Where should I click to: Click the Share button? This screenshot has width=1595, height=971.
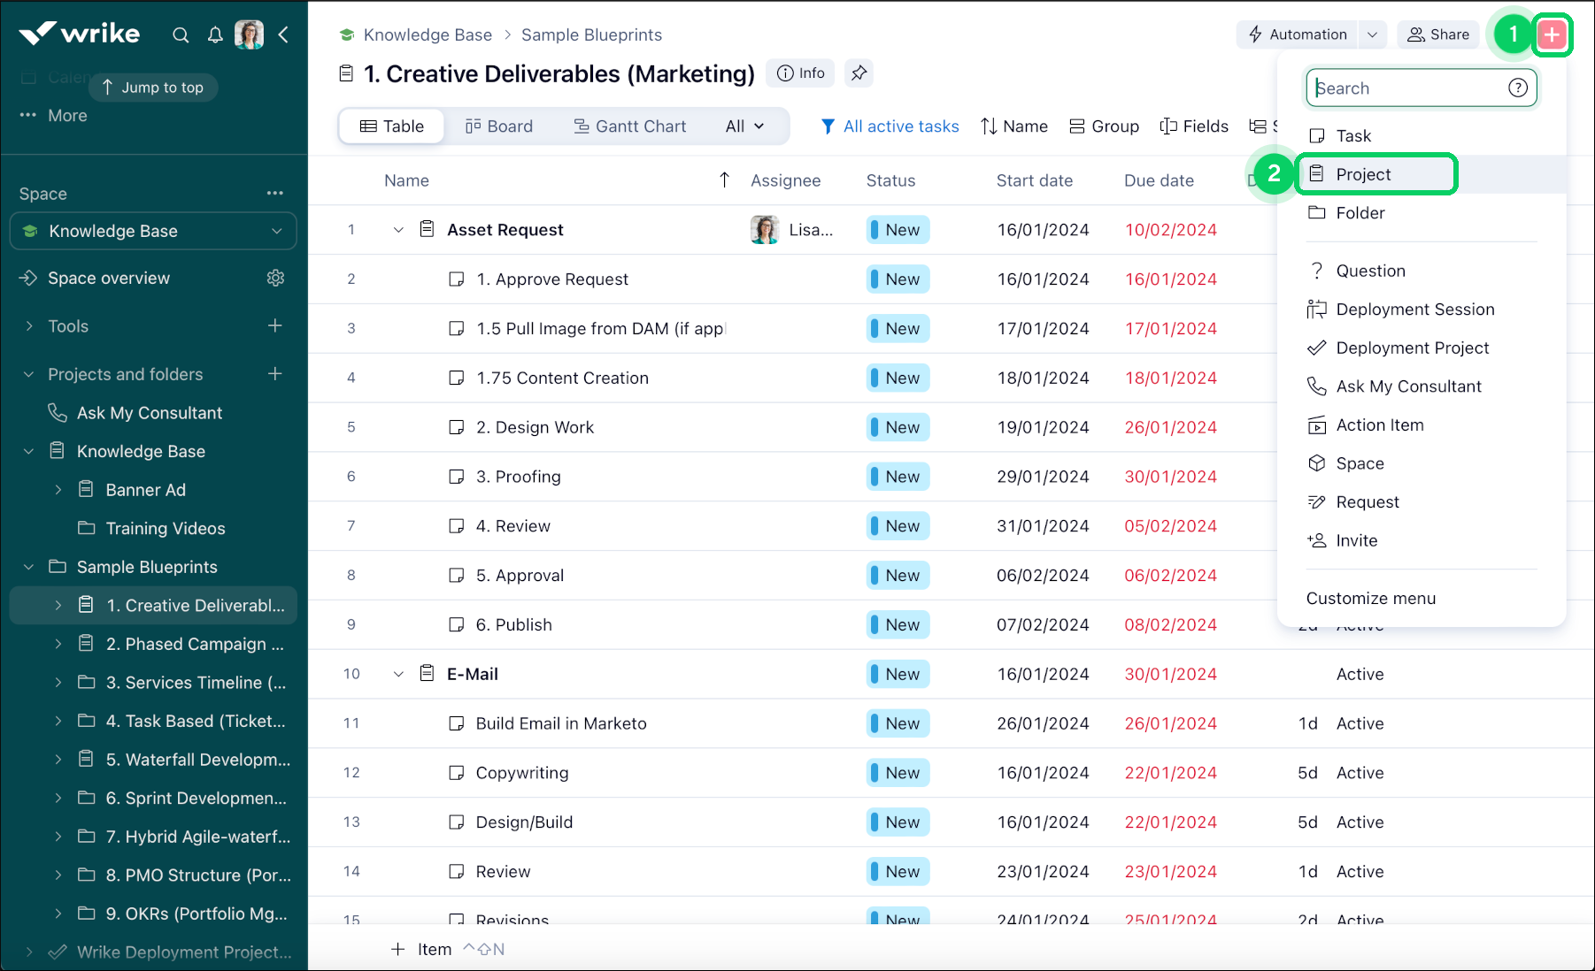click(1438, 34)
